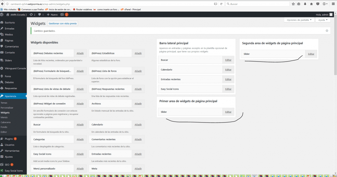Reload the page with refresh icon
This screenshot has height=177, width=337.
point(221,4)
